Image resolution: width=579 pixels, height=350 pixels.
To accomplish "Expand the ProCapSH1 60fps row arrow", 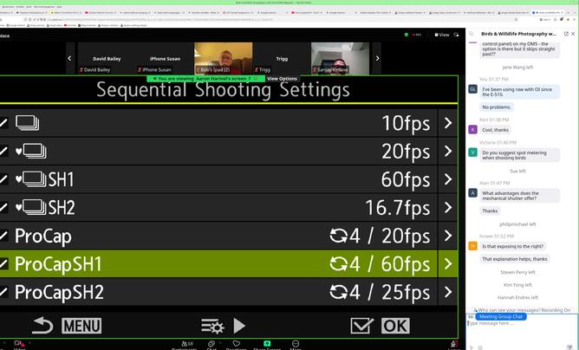I will click(447, 263).
